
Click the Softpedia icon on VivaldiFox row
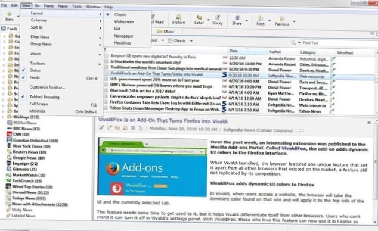224,75
